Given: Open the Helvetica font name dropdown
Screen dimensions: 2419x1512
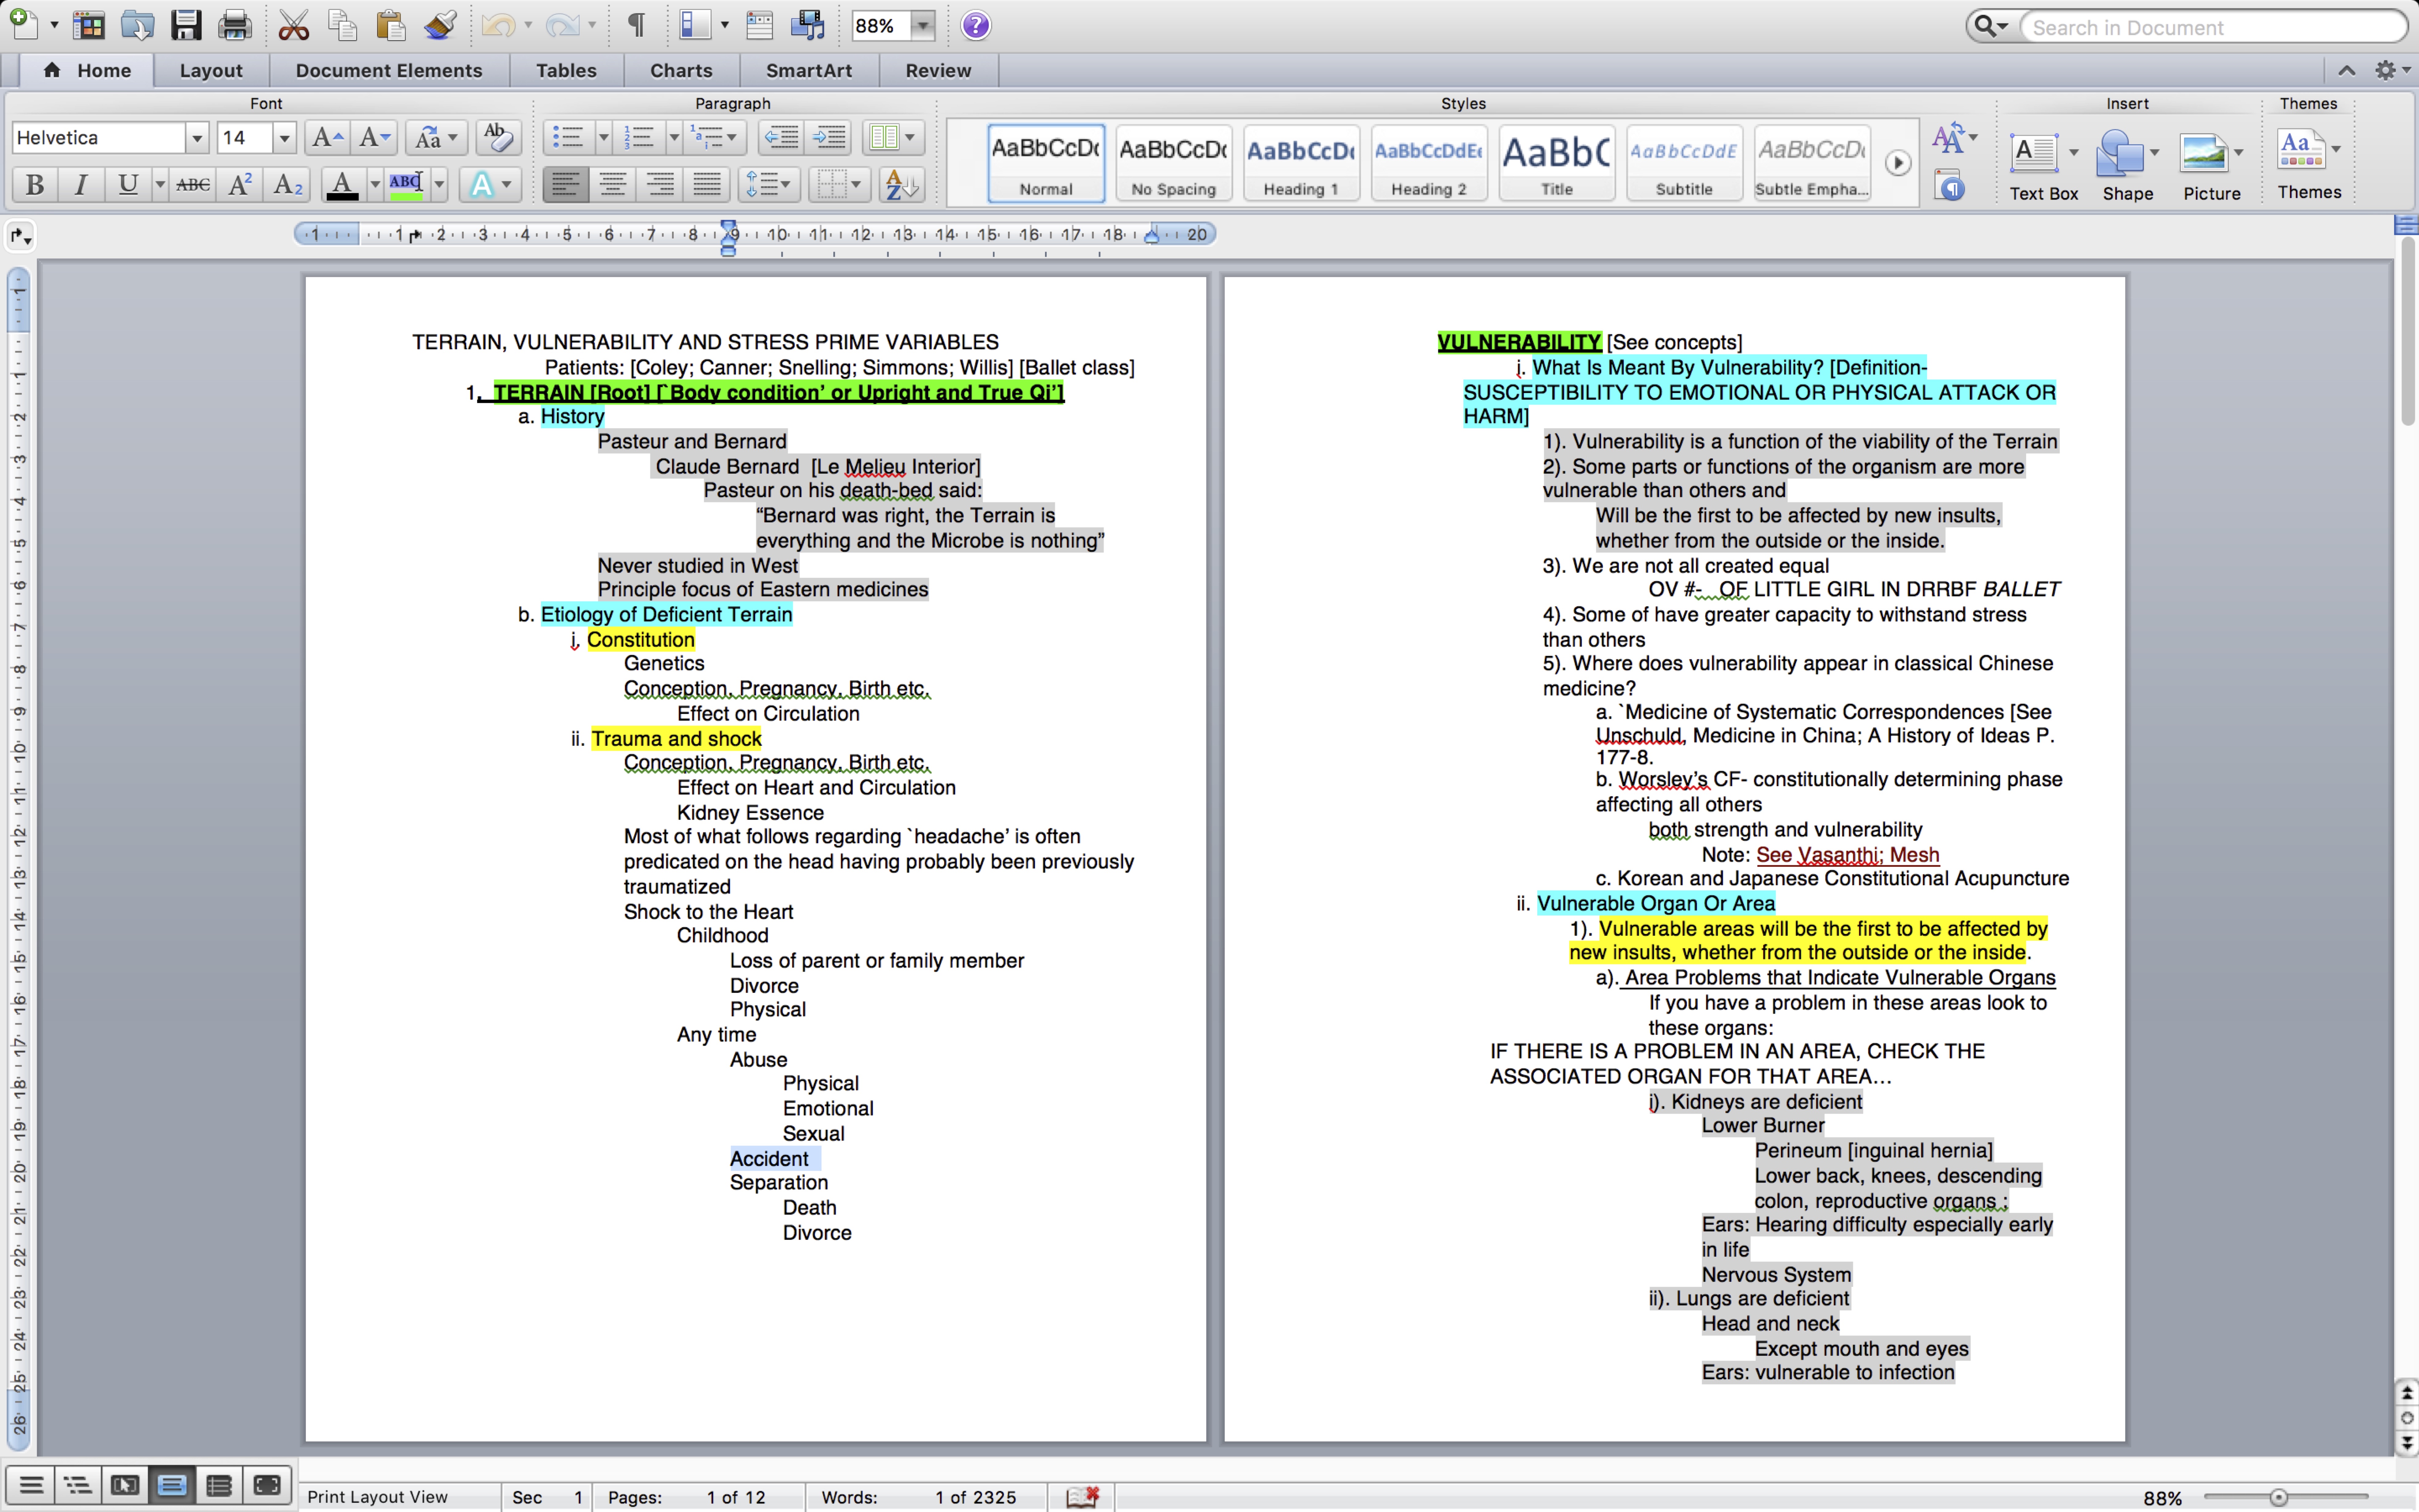Looking at the screenshot, I should coord(197,138).
